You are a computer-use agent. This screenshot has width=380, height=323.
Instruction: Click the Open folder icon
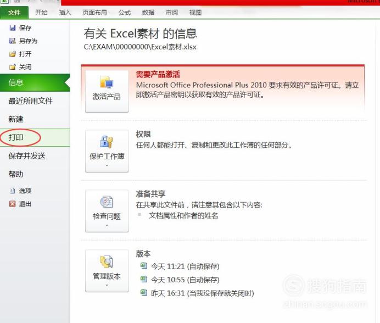(x=13, y=54)
